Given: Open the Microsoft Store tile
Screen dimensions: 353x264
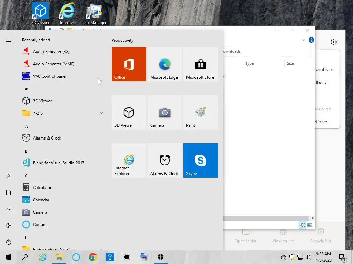Looking at the screenshot, I should click(x=201, y=64).
